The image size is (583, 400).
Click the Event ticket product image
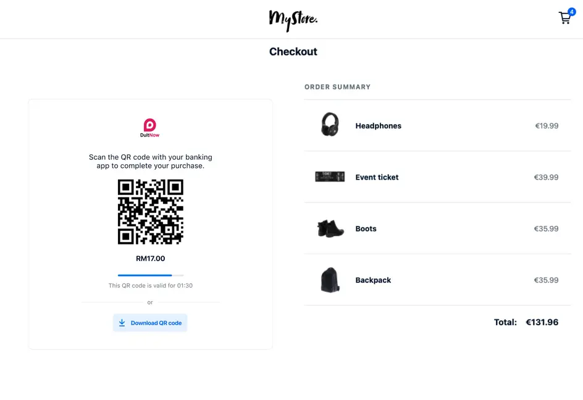330,177
